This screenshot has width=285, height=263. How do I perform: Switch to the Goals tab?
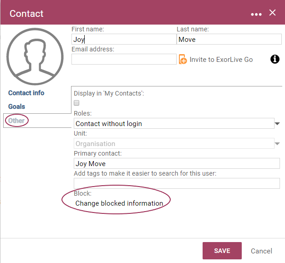pyautogui.click(x=16, y=106)
